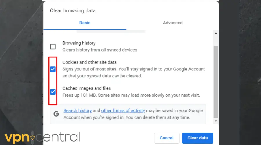Click the Cookies and other site data label
Screen dimensions: 261x145
coord(89,62)
